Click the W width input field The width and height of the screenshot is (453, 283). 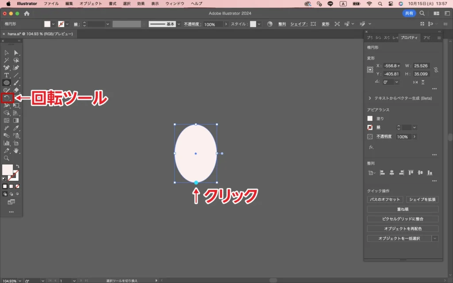coord(422,66)
